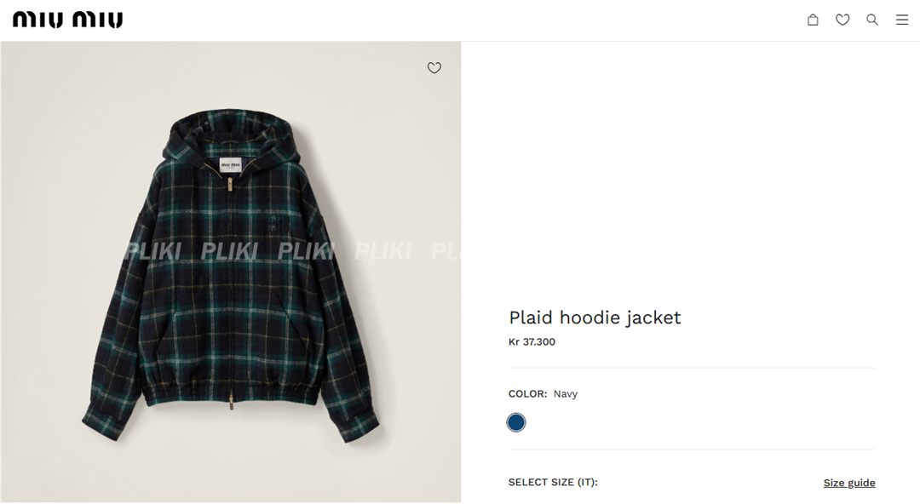Image resolution: width=920 pixels, height=504 pixels.
Task: Click the Plaid hoodie jacket title
Action: pos(595,318)
